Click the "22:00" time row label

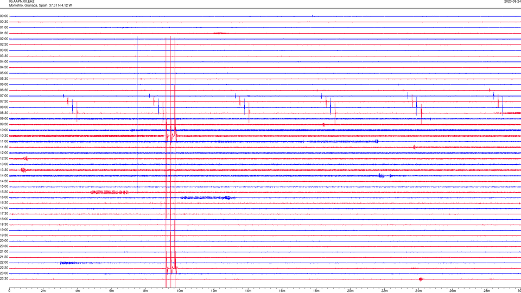tap(4, 263)
